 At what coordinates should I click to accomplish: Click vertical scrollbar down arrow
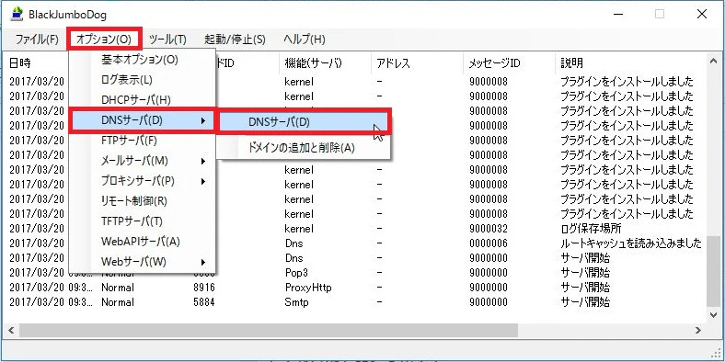[714, 315]
